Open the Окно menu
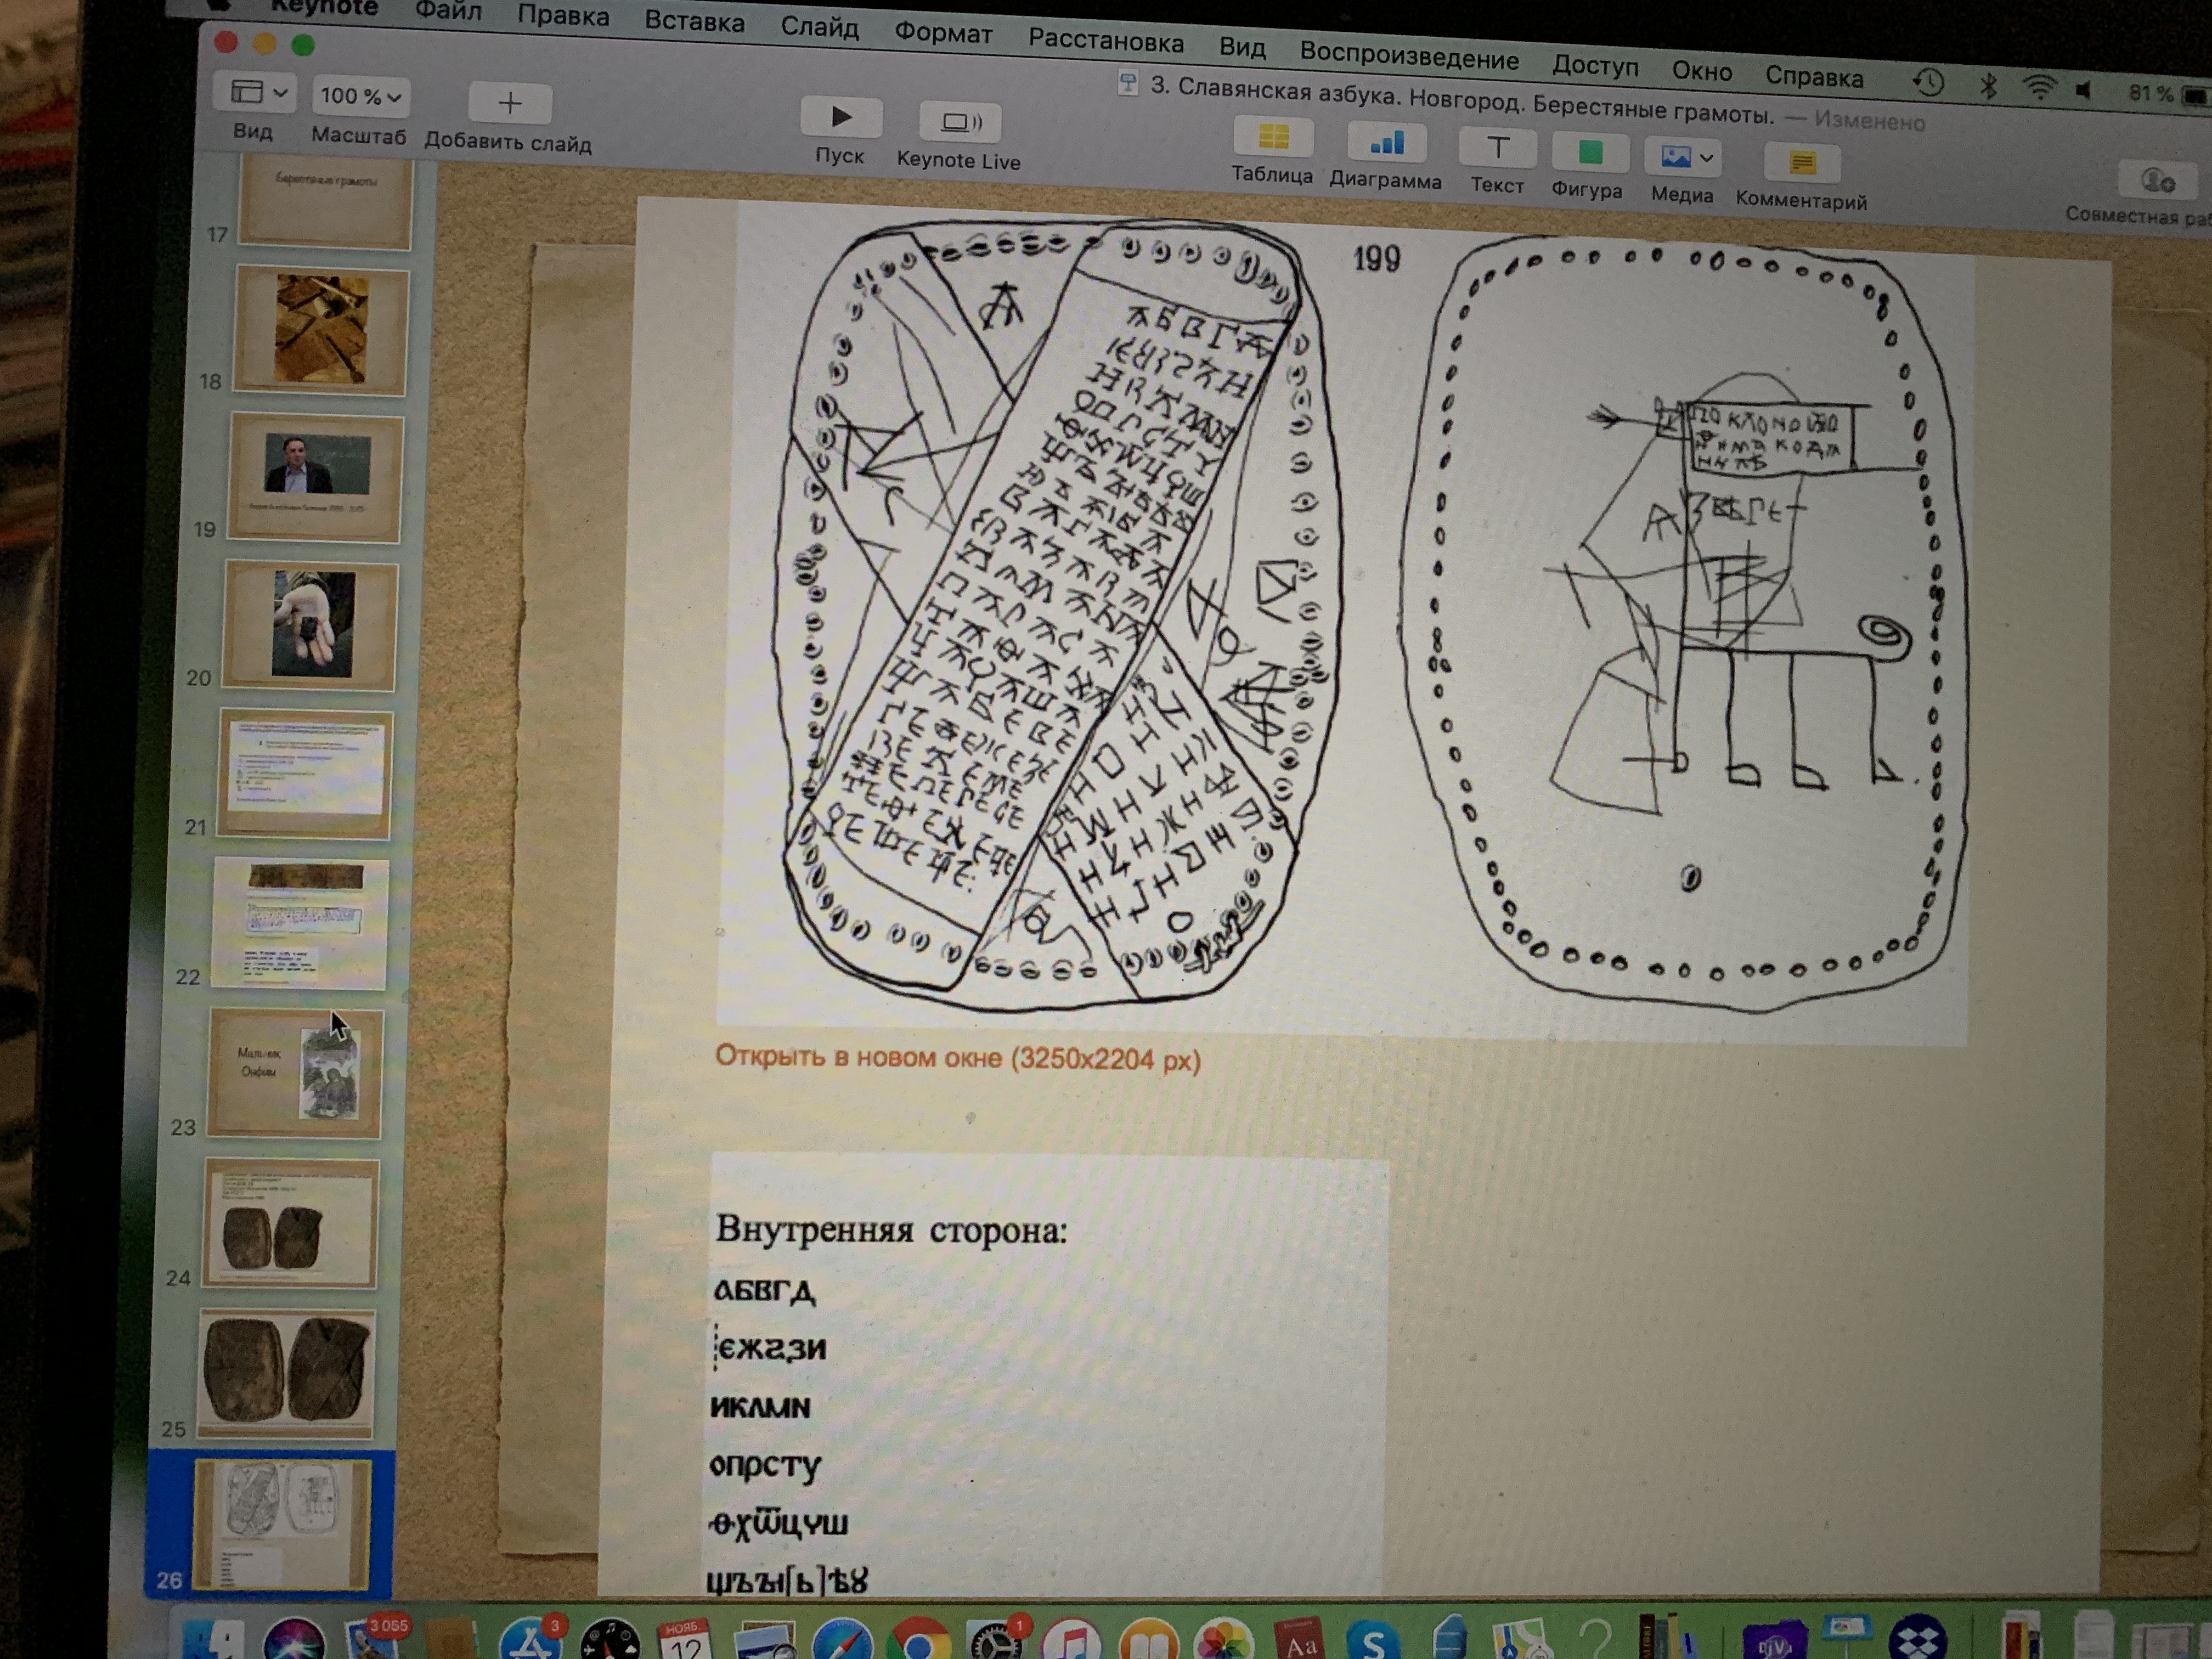Viewport: 2212px width, 1659px height. [1701, 71]
